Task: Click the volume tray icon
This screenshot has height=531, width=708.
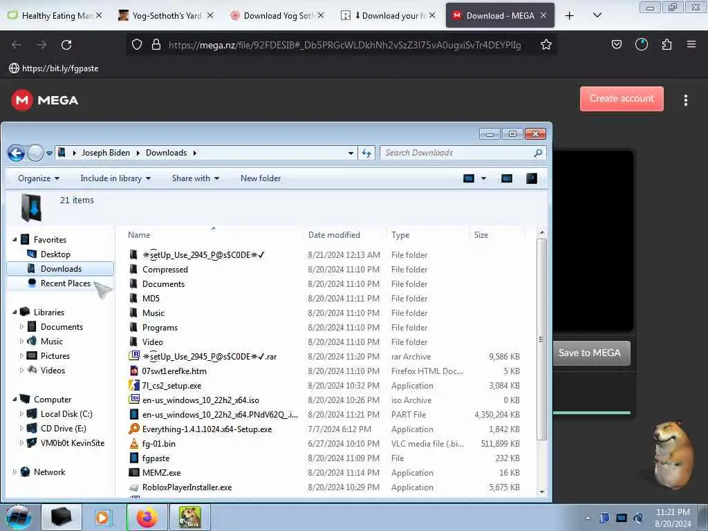Action: (638, 518)
